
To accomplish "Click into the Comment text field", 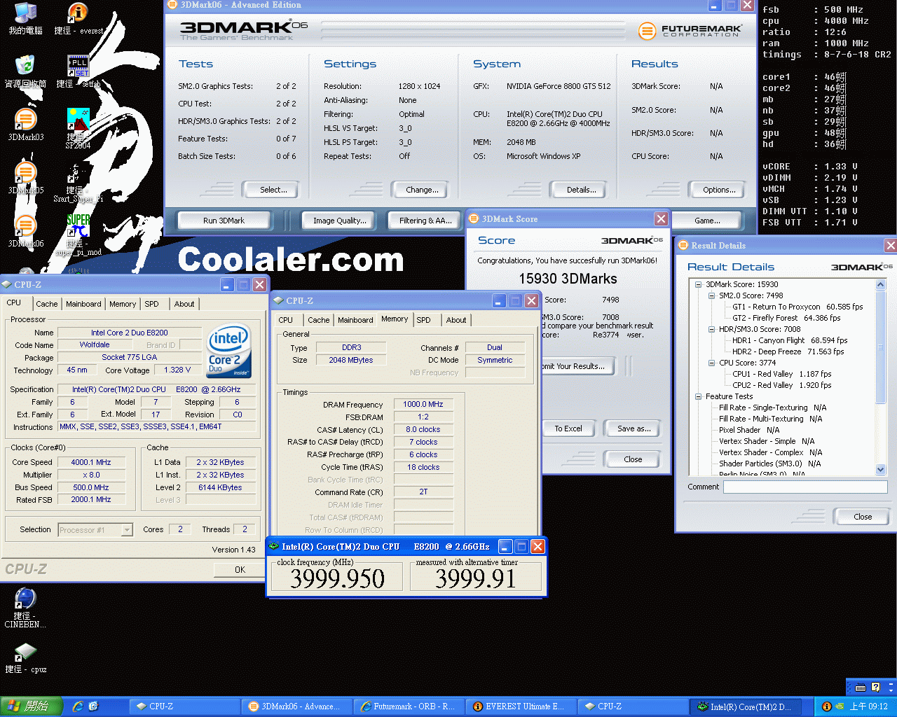I will [x=804, y=487].
